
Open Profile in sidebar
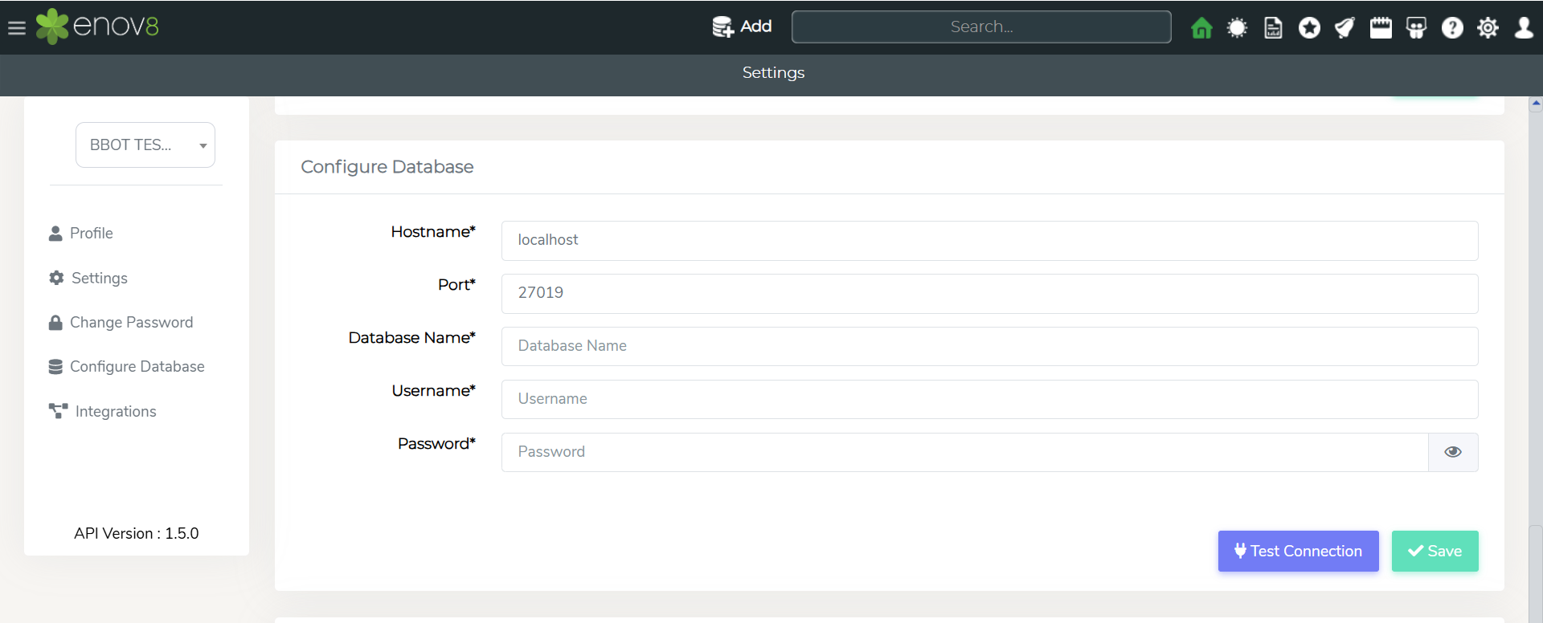[x=91, y=234]
